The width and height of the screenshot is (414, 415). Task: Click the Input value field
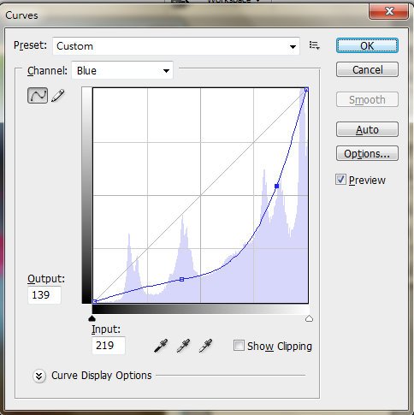pos(109,346)
